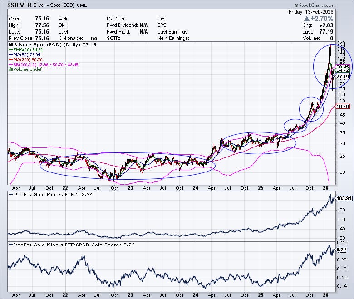Select the Chg value +2.03
Image resolution: width=354 pixels, height=299 pixels.
tap(326, 25)
